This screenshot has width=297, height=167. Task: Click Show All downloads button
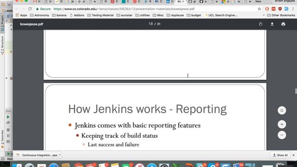click(x=280, y=155)
